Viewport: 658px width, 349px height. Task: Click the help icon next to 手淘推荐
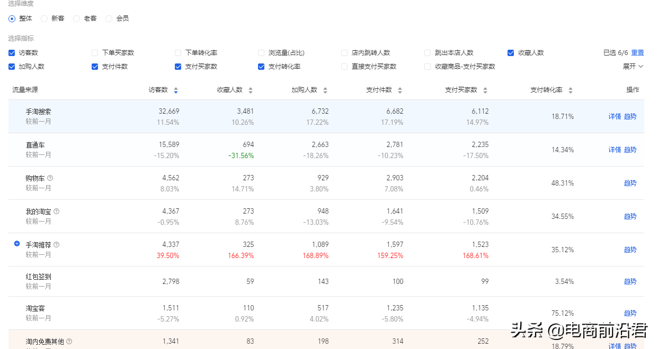click(x=56, y=244)
